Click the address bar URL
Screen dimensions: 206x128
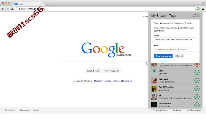[x=32, y=9]
